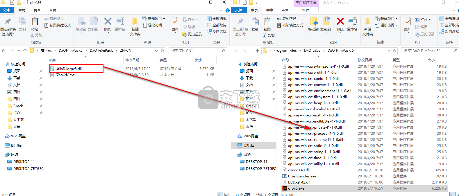Viewport: 459px width, 196px height.
Task: Click Delete (删除) icon in DxO FilmPack 5 window
Action: 340,21
